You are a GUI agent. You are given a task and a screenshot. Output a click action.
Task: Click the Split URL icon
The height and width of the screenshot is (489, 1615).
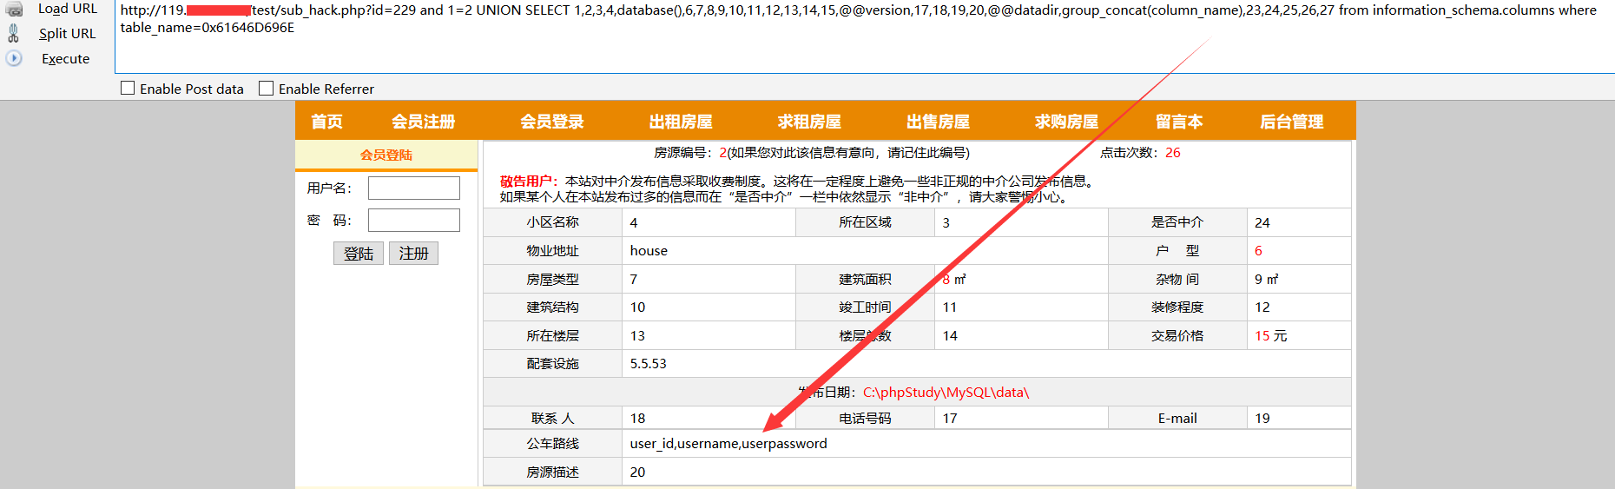[14, 33]
